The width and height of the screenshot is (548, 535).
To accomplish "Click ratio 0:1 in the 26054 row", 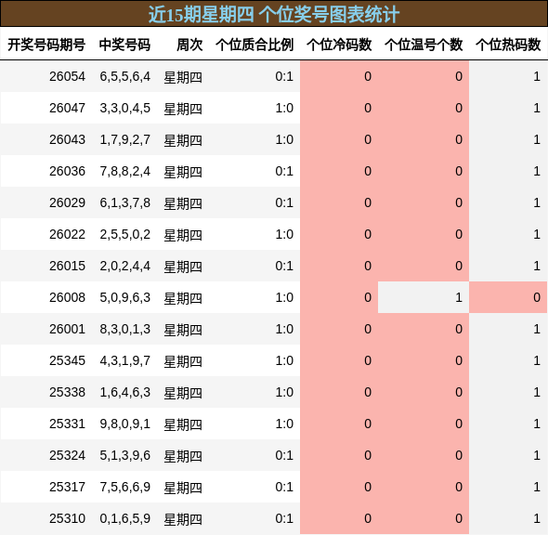I will (284, 76).
